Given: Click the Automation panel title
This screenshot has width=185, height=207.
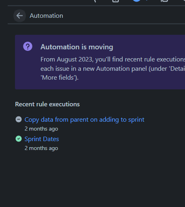Looking at the screenshot, I should [46, 16].
